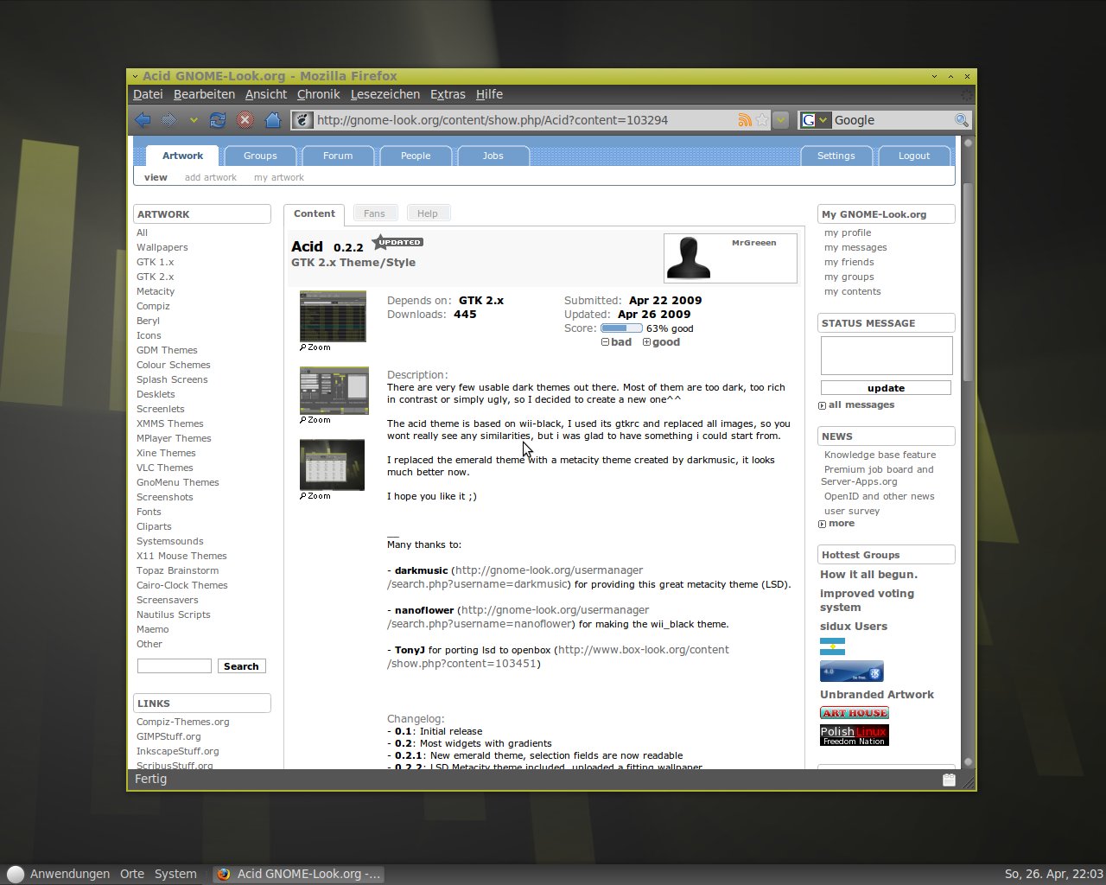1106x885 pixels.
Task: Click the update status button
Action: pos(886,388)
